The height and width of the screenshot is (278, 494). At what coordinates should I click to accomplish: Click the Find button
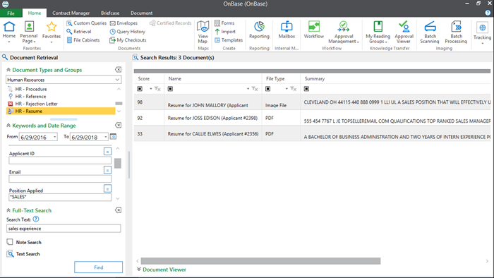[x=99, y=267]
